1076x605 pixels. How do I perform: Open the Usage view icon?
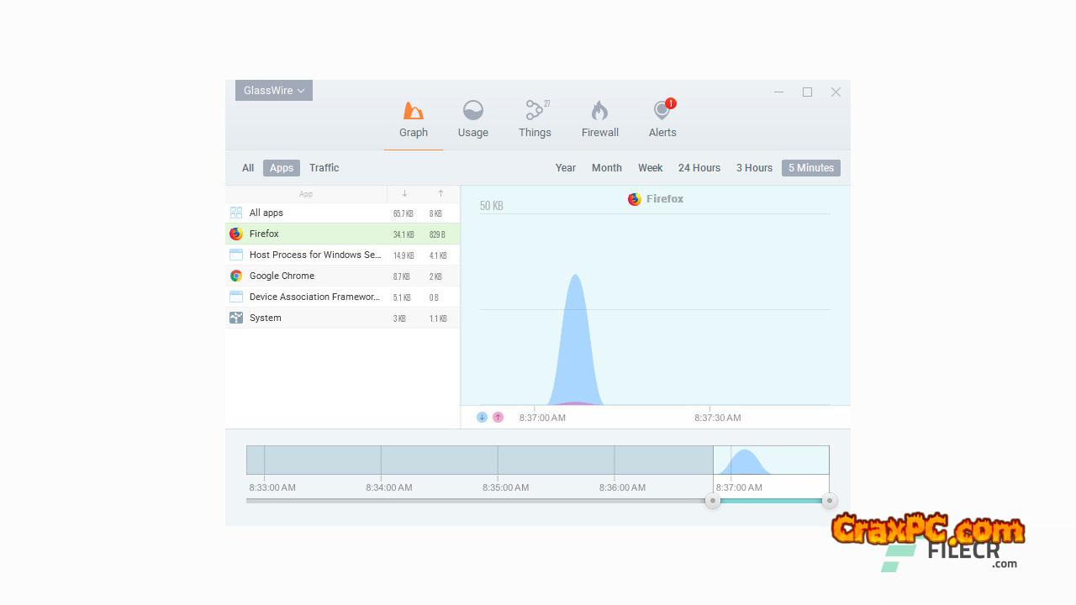point(473,111)
